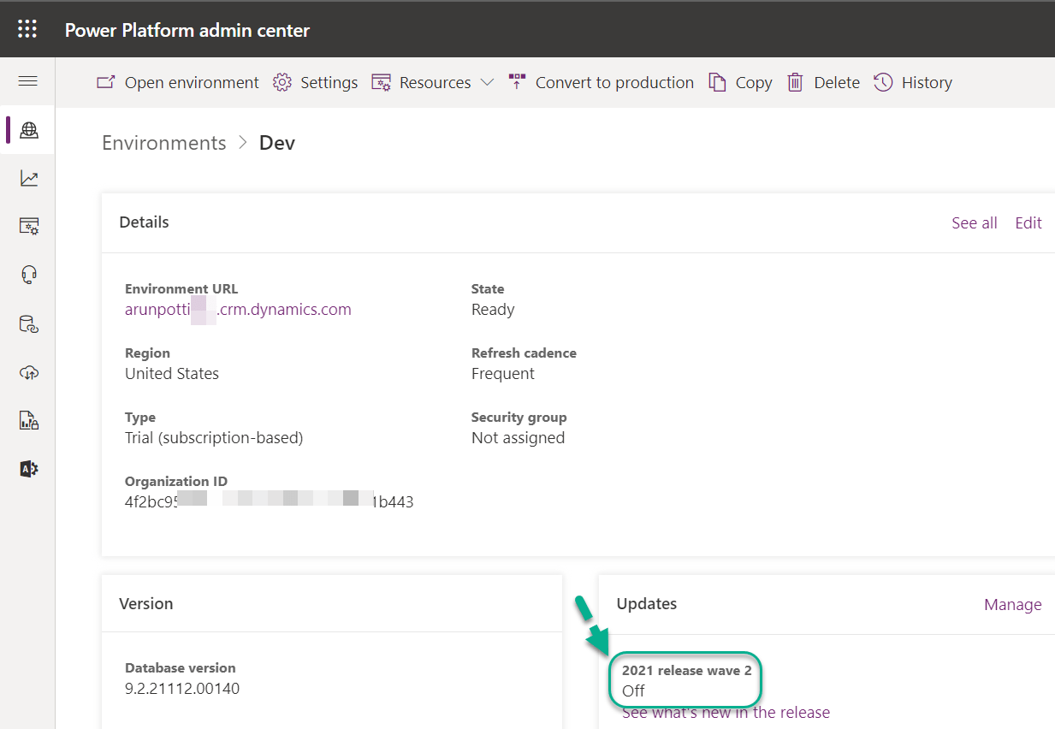The width and height of the screenshot is (1055, 729).
Task: Click the History clock icon
Action: pos(883,82)
